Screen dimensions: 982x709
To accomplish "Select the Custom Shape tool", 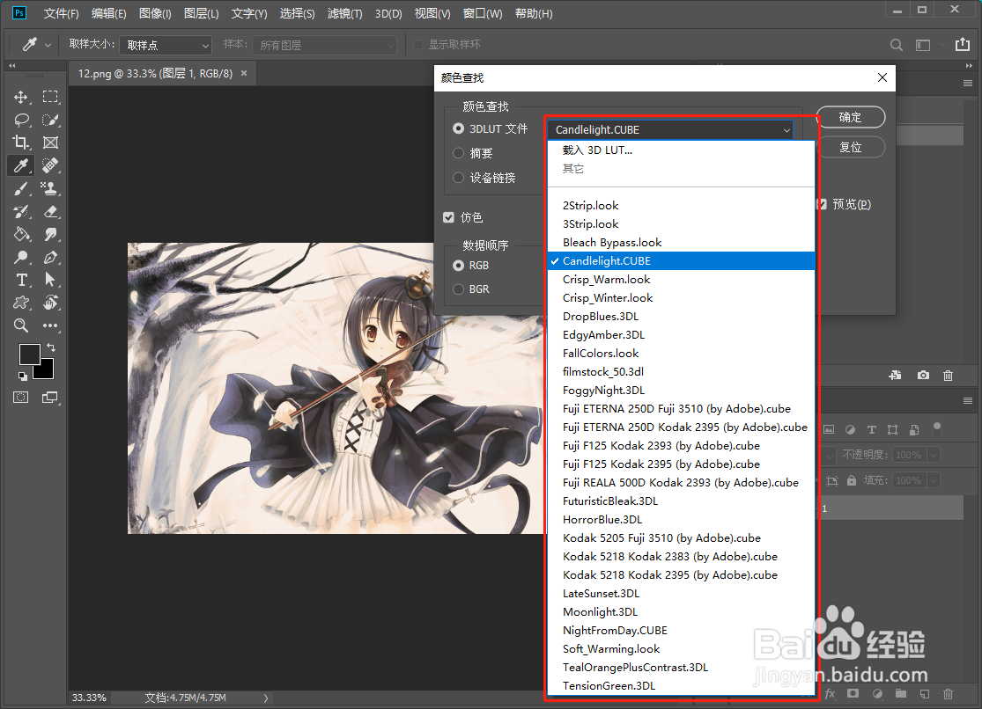I will click(x=20, y=303).
